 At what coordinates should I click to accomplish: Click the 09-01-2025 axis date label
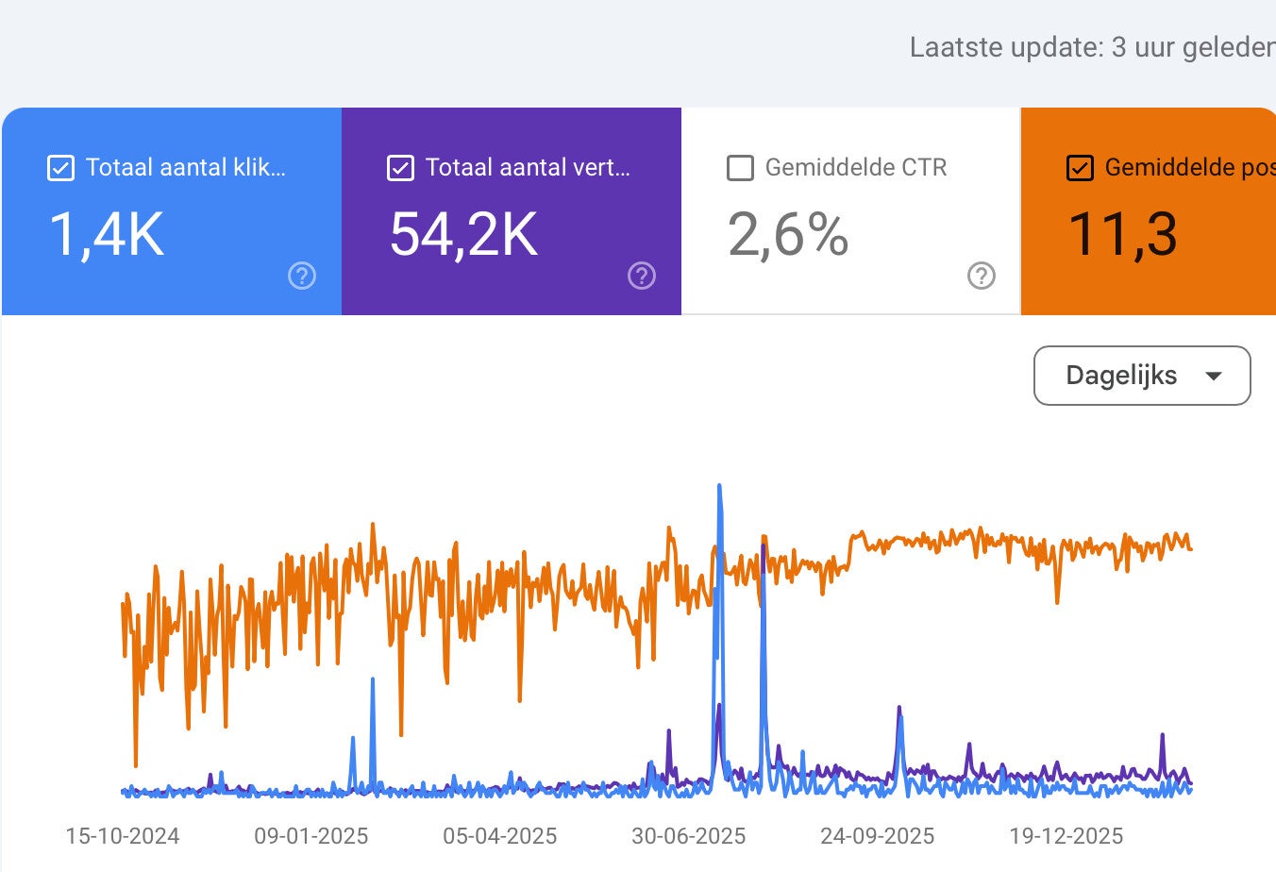(311, 836)
